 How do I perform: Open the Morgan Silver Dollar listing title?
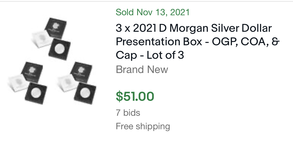(x=194, y=41)
